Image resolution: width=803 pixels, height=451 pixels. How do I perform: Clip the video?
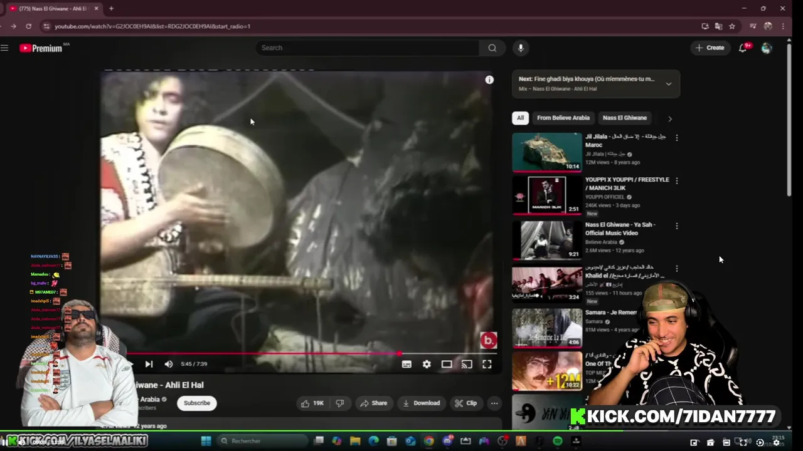click(x=466, y=403)
